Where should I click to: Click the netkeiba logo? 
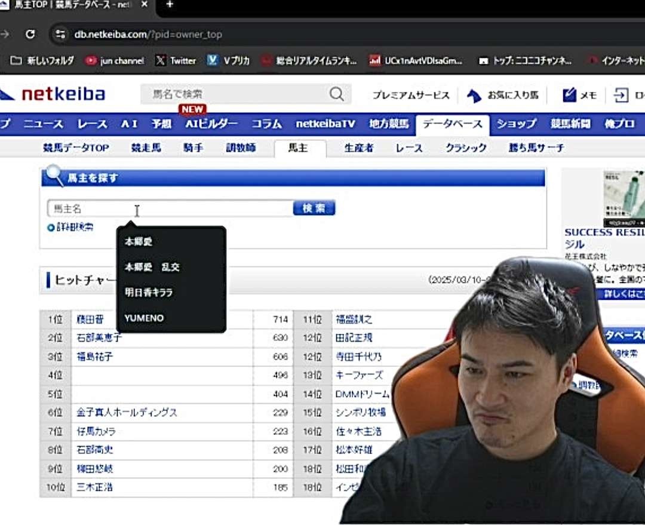55,94
